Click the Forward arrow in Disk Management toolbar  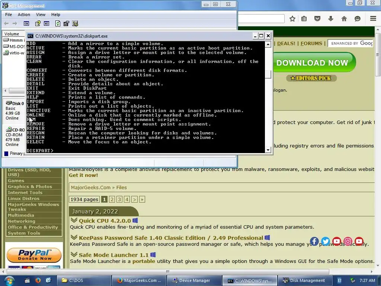click(15, 23)
